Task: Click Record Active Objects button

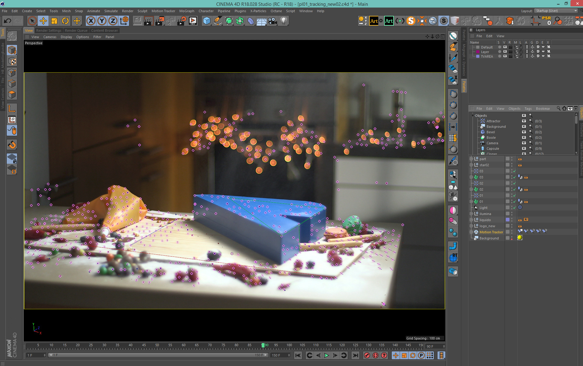Action: click(367, 355)
